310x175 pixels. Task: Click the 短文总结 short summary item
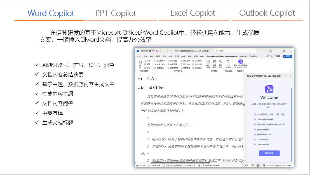(x=185, y=64)
